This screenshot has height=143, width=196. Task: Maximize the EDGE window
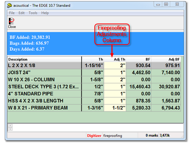pos(166,4)
